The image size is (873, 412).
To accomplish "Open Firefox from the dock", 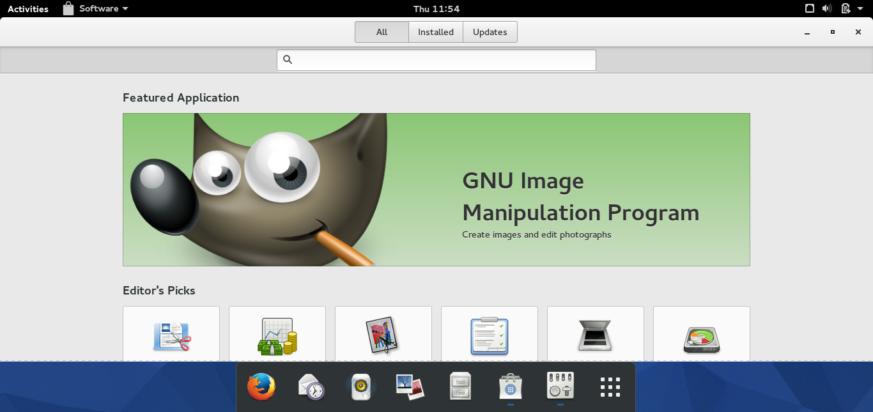I will click(x=261, y=387).
